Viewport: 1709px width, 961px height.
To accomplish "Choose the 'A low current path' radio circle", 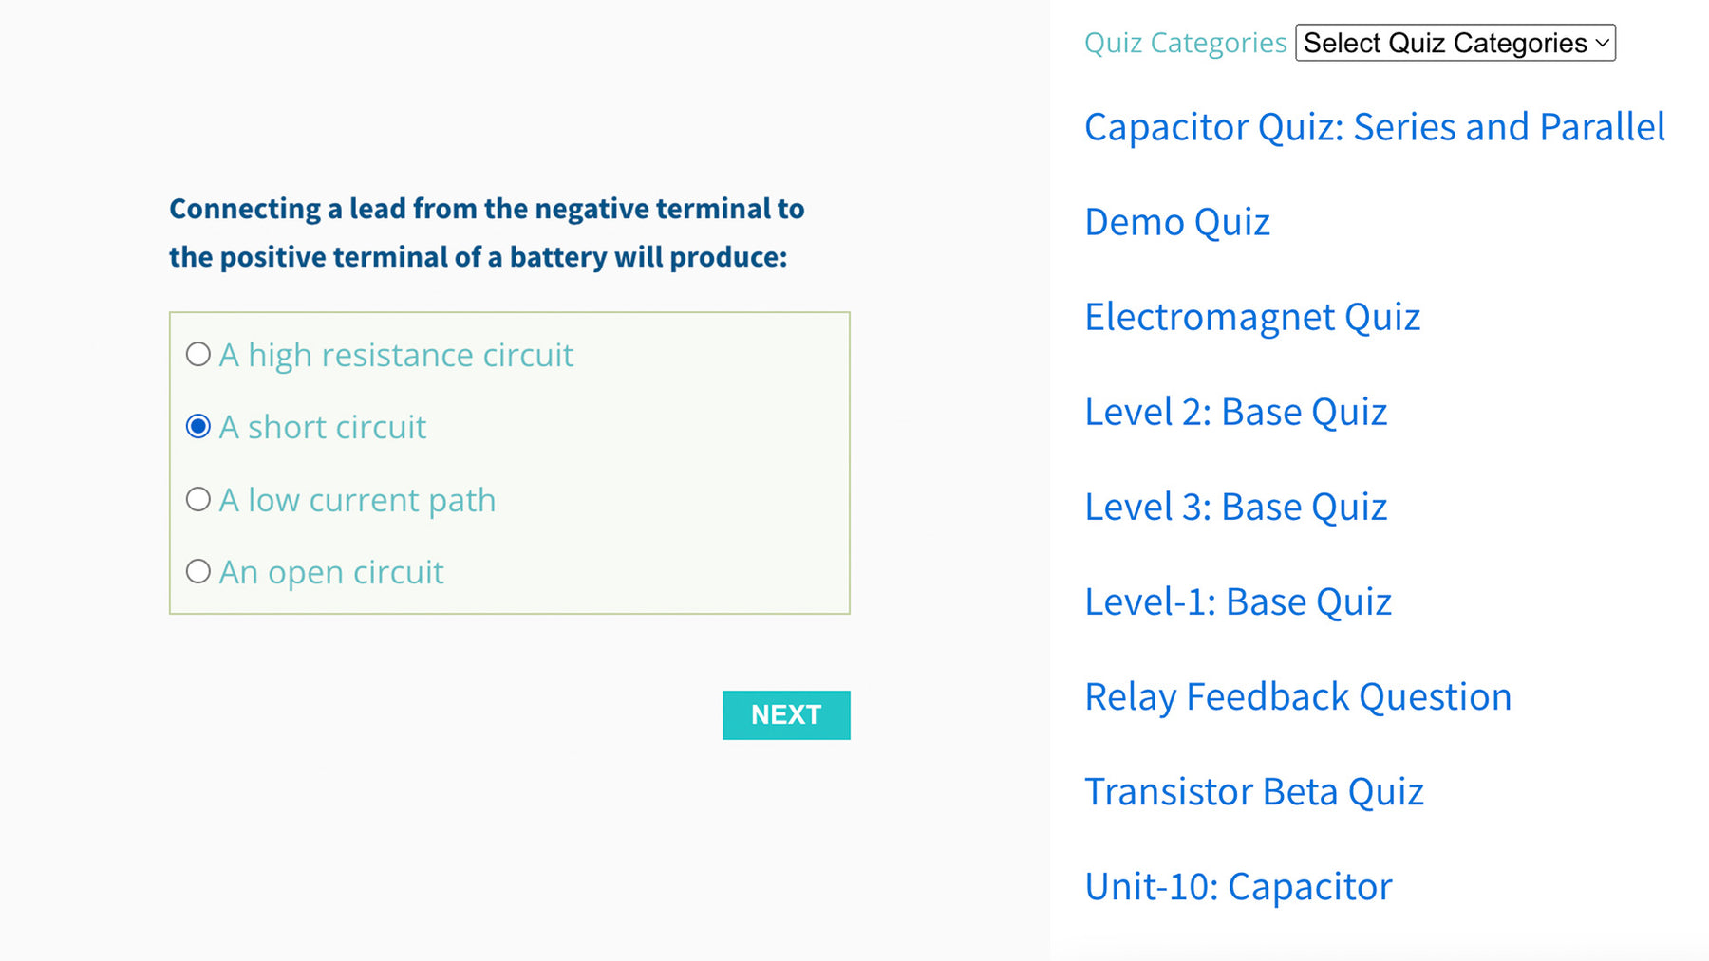I will [x=197, y=499].
